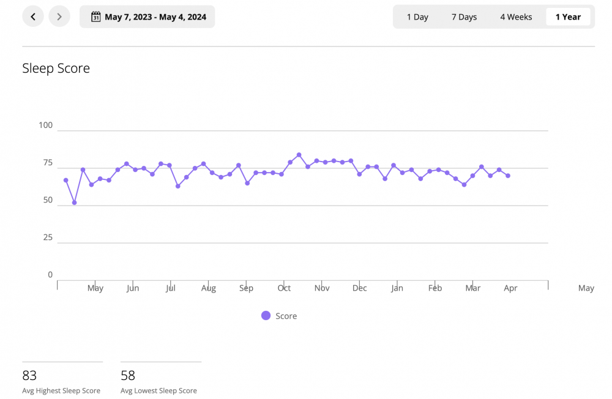Click the Sleep Score chart heading

tap(56, 69)
